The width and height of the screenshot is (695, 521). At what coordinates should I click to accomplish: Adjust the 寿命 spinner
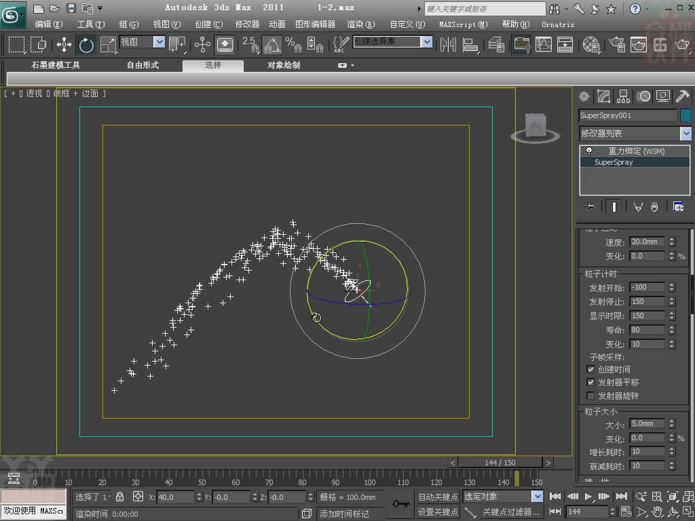tap(671, 330)
